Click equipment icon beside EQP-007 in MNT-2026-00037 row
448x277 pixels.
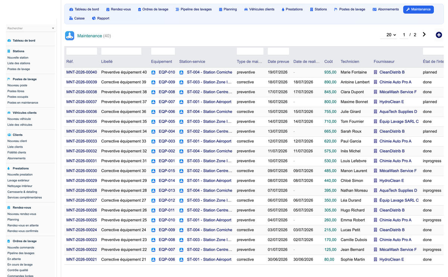153,102
